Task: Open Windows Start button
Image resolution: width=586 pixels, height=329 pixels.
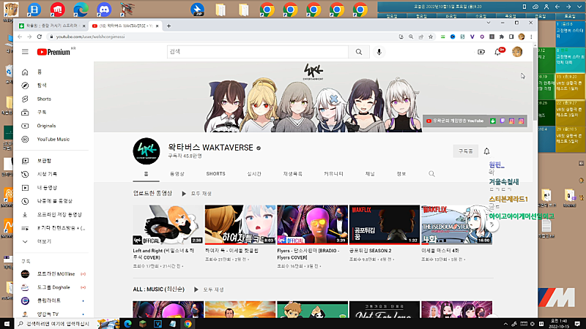Action: click(7, 324)
